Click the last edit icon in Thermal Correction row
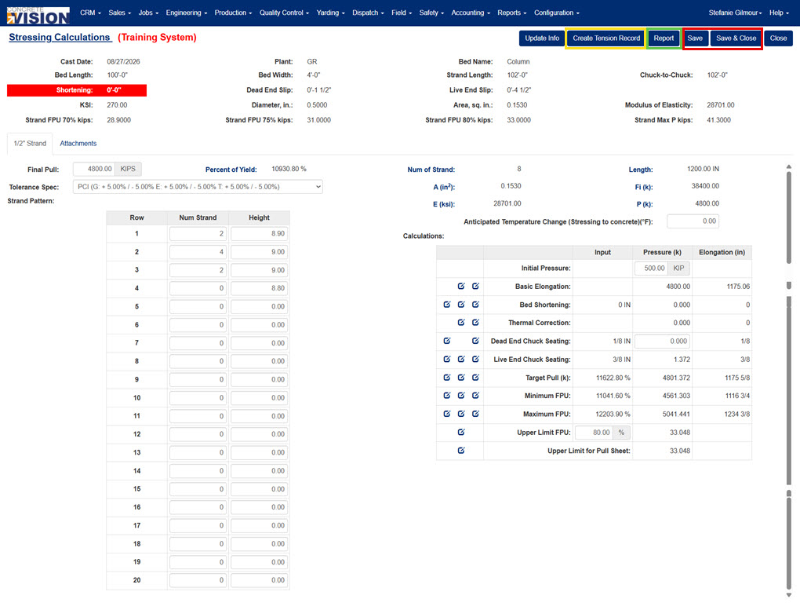Screen dimensions: 800x610 (475, 323)
